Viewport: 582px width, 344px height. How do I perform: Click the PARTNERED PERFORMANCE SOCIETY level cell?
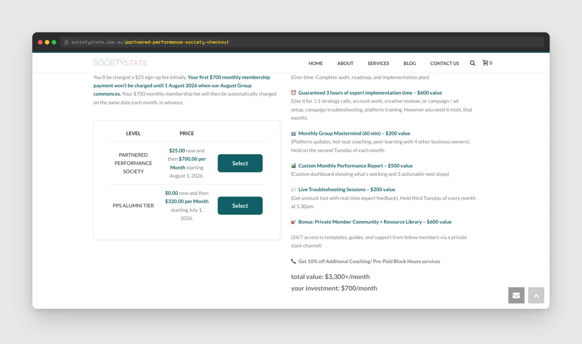pos(133,163)
